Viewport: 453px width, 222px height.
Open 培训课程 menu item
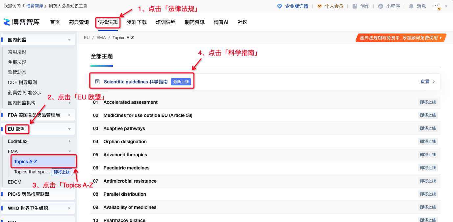coord(166,22)
